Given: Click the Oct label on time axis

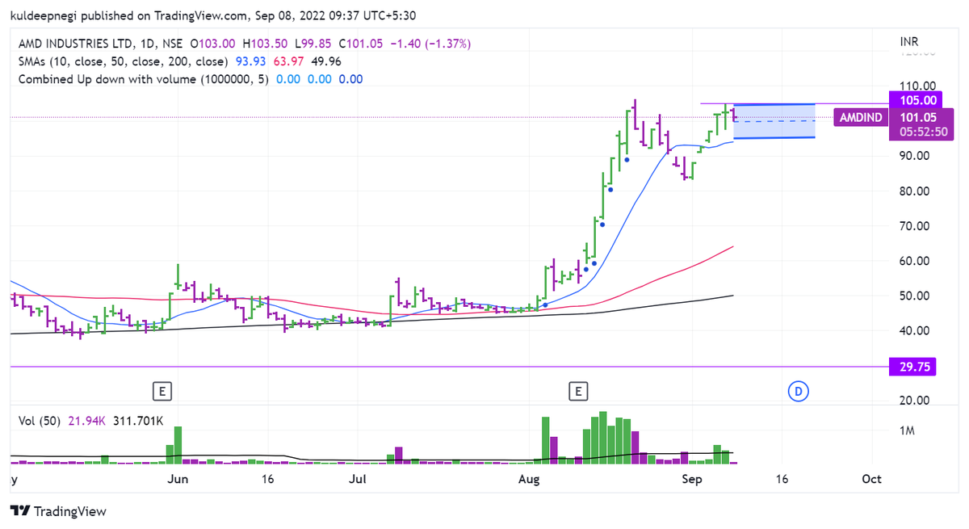Looking at the screenshot, I should click(871, 479).
